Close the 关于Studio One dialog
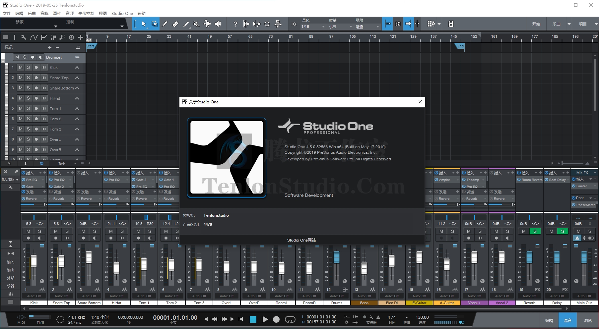This screenshot has width=599, height=329. (x=420, y=102)
